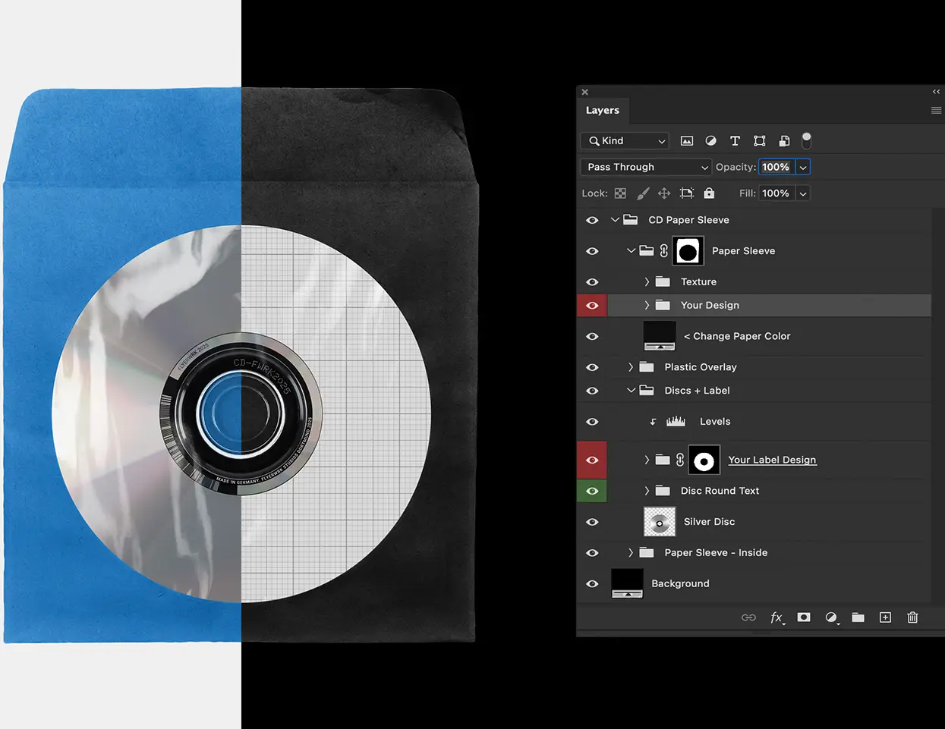The width and height of the screenshot is (945, 729).
Task: Enable Lock transparent pixels
Action: coord(620,193)
